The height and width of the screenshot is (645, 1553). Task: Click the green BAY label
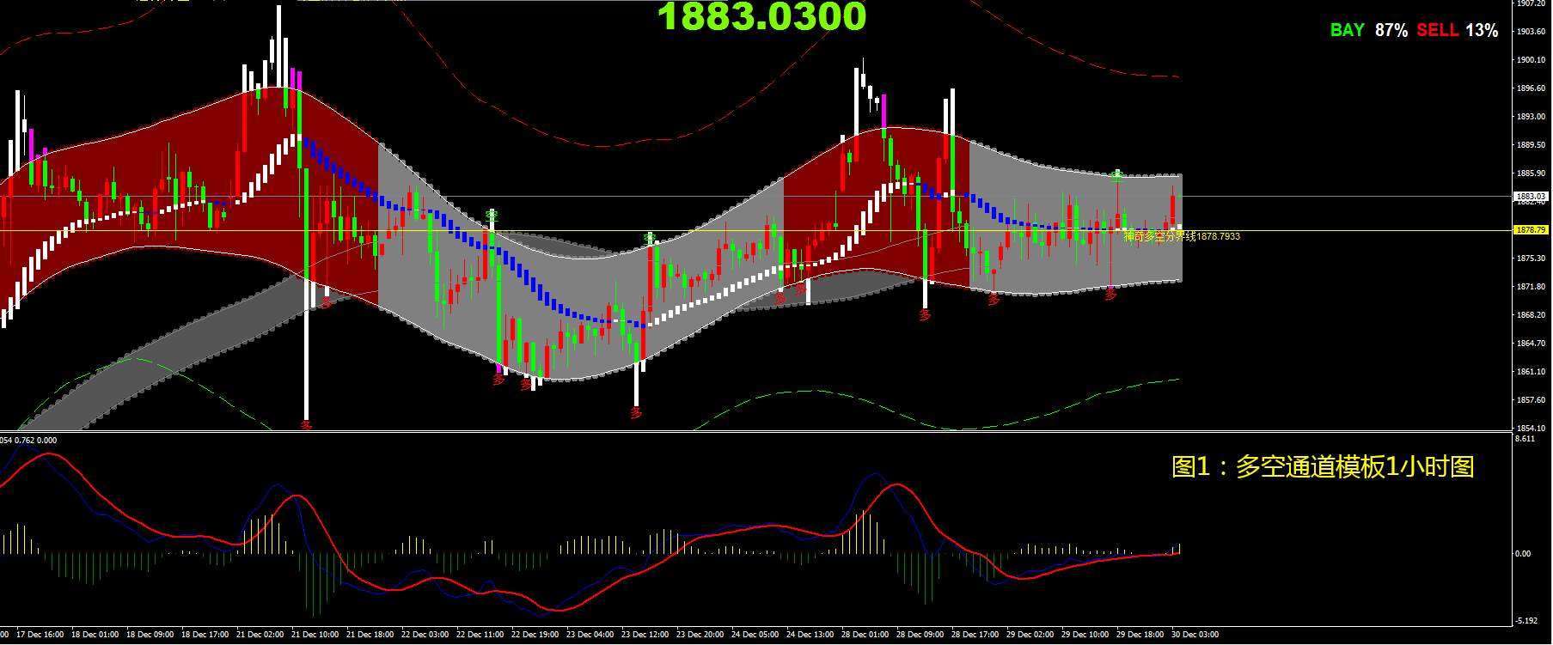coord(1347,30)
